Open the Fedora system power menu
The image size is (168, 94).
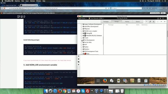[x=164, y=19]
